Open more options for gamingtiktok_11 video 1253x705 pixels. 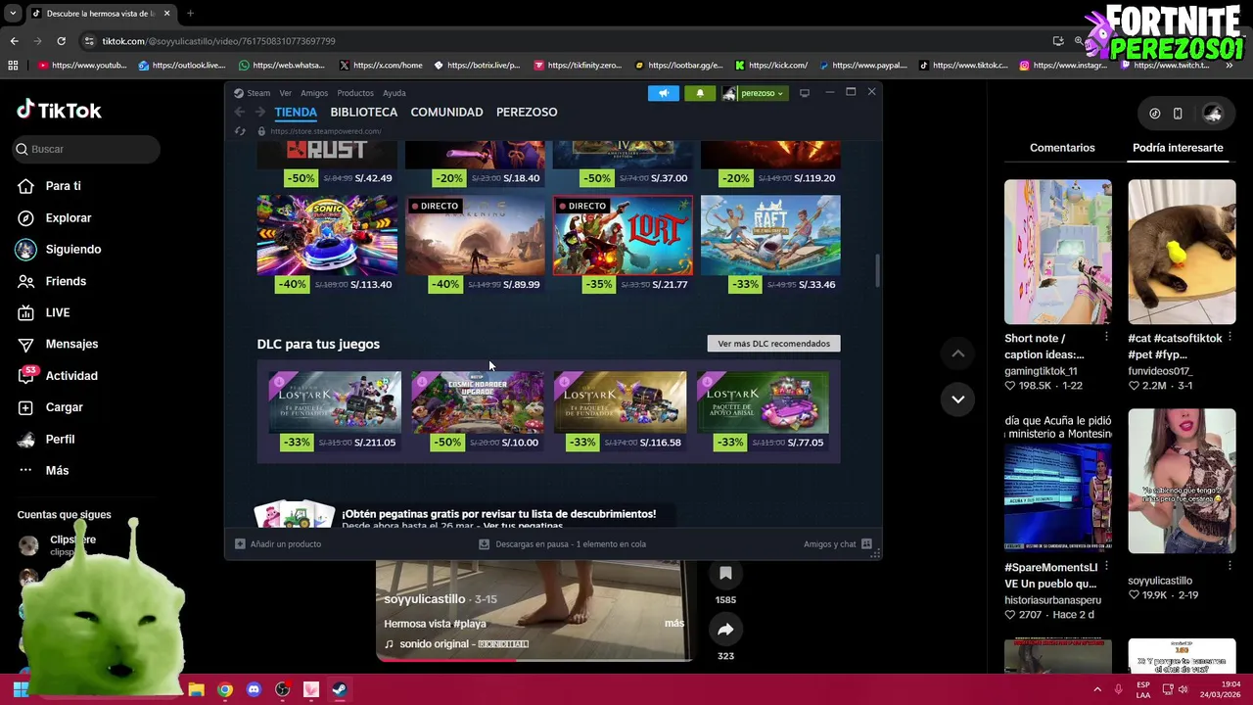coord(1106,337)
